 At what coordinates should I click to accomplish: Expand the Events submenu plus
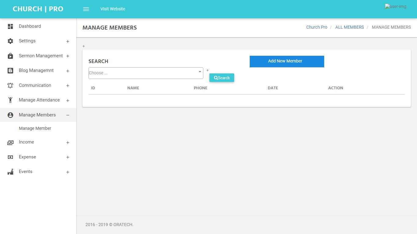coord(68,172)
